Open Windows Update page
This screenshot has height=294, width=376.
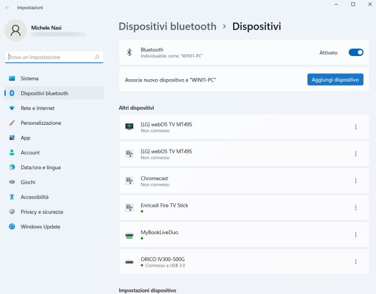coord(54,226)
